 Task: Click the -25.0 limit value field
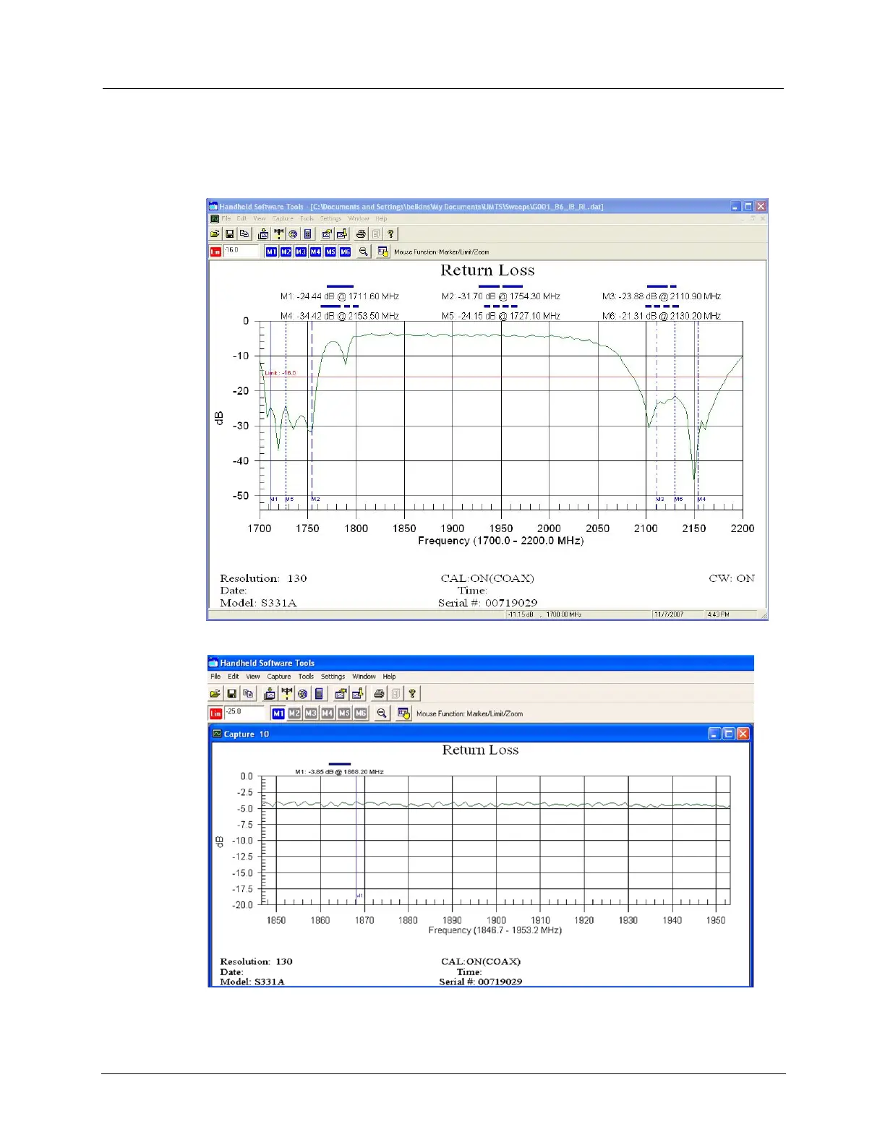(244, 712)
